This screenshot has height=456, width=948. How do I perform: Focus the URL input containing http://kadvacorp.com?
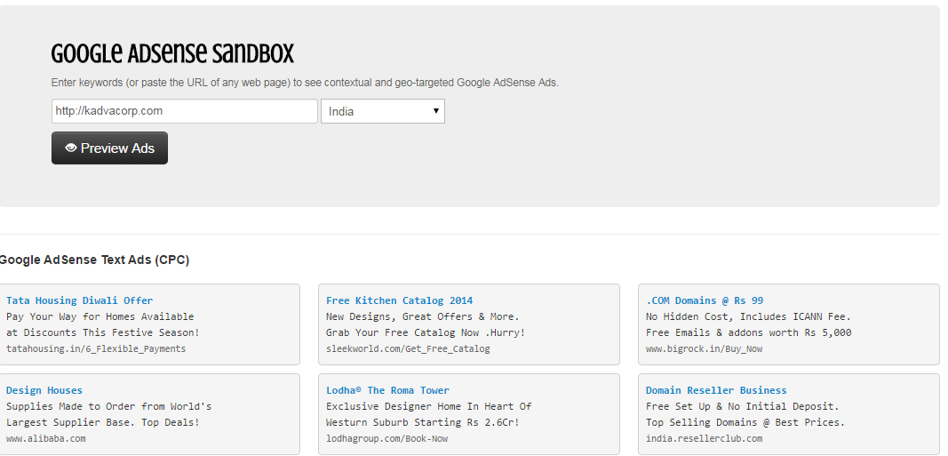coord(185,111)
